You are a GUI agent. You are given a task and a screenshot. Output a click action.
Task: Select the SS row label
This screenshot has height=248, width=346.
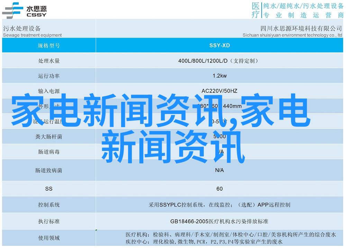(x=49, y=189)
